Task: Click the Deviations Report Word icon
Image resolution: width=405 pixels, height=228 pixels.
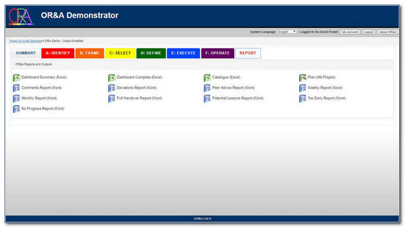Action: 112,88
